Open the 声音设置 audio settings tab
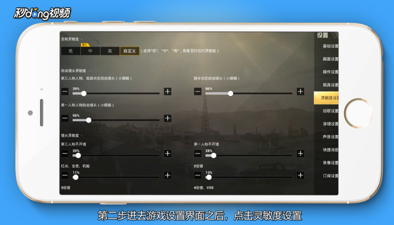This screenshot has width=394, height=225. pos(327,137)
